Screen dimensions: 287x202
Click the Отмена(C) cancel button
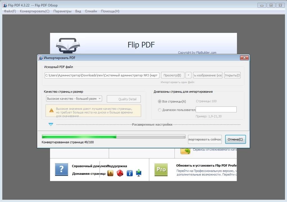click(235, 139)
